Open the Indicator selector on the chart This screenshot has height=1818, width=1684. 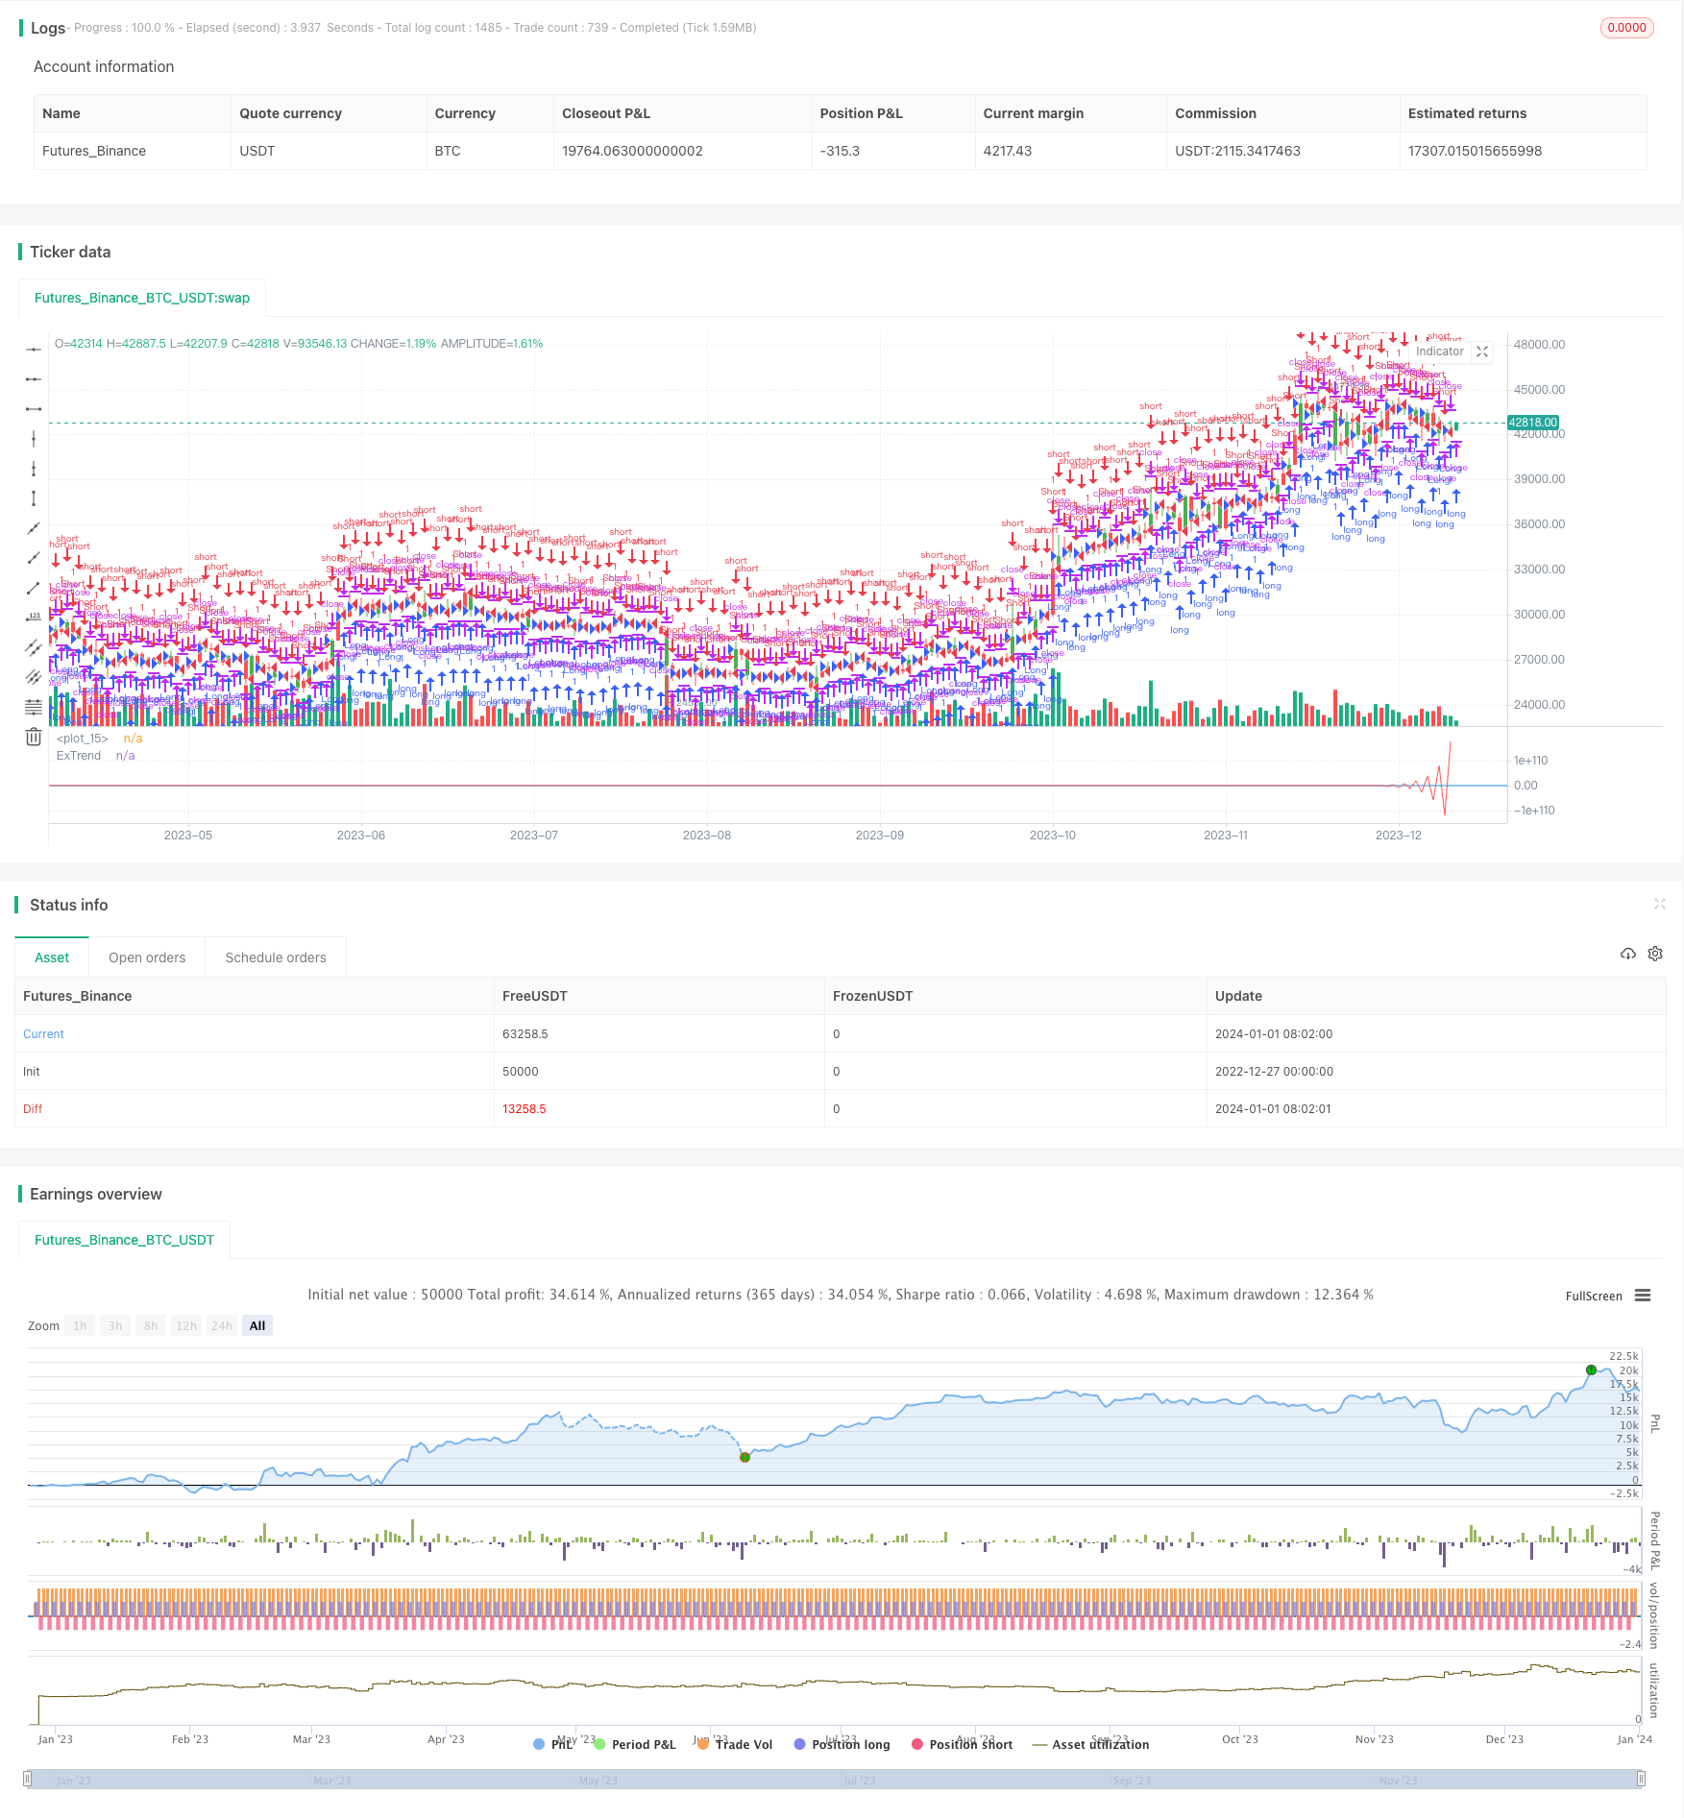click(x=1439, y=351)
